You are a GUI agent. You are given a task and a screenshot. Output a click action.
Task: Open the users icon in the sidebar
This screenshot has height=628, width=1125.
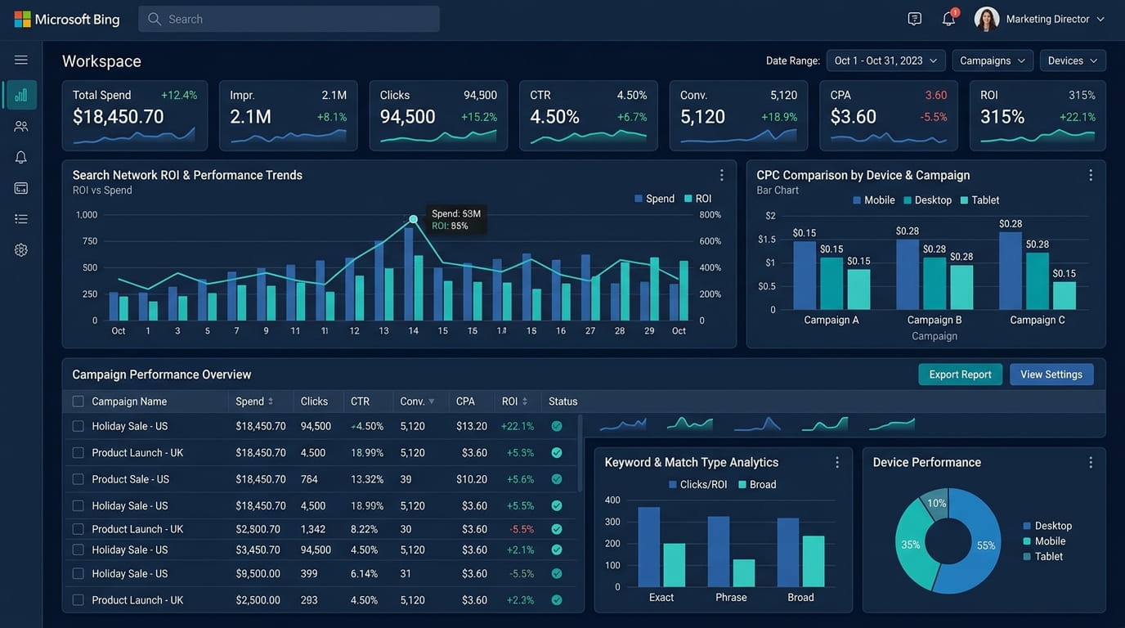21,126
